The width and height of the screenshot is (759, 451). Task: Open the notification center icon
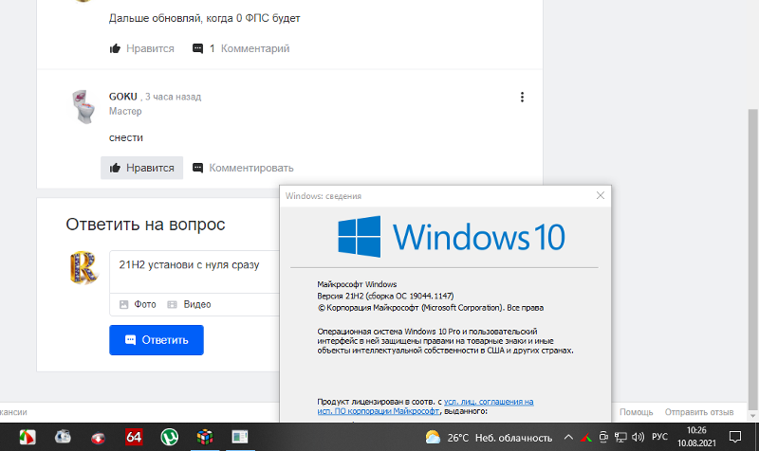[x=735, y=437]
